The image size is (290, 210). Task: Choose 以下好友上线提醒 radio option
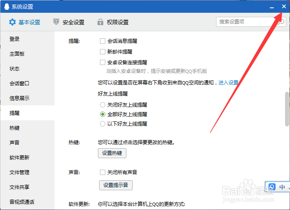[x=102, y=124]
